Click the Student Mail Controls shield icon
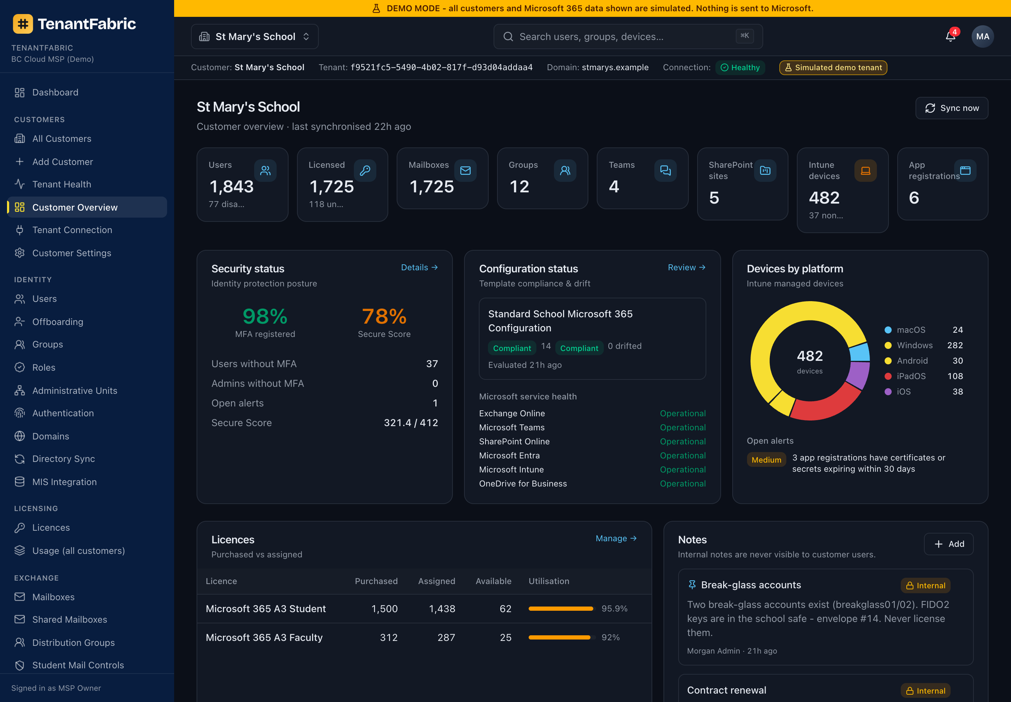 [x=20, y=665]
